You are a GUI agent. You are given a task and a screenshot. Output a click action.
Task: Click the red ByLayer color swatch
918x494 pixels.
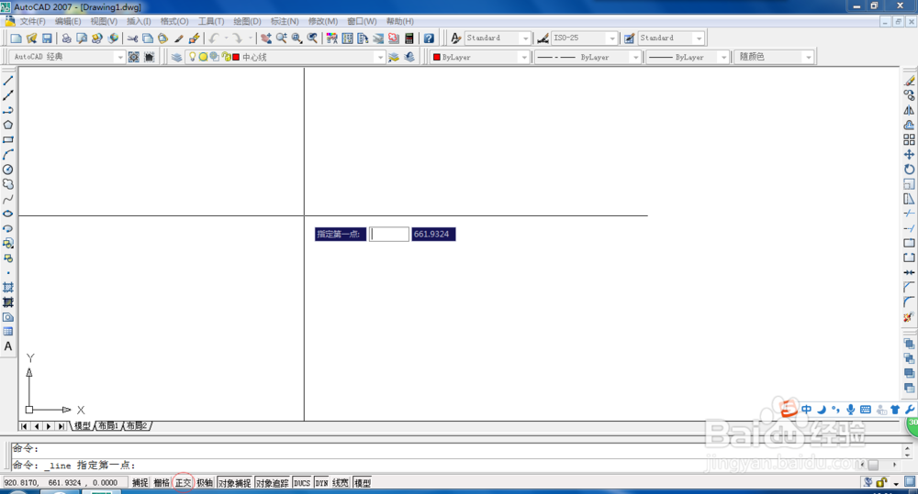coord(437,58)
